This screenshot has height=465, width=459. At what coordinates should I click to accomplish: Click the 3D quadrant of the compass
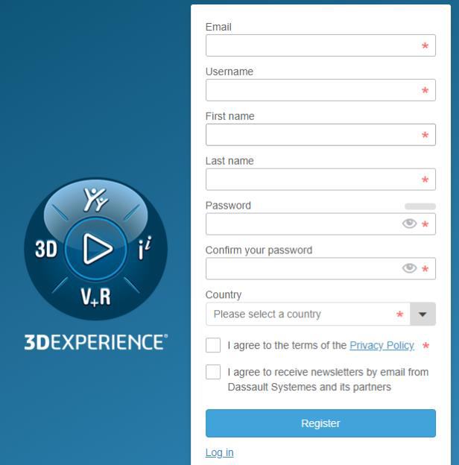click(46, 249)
